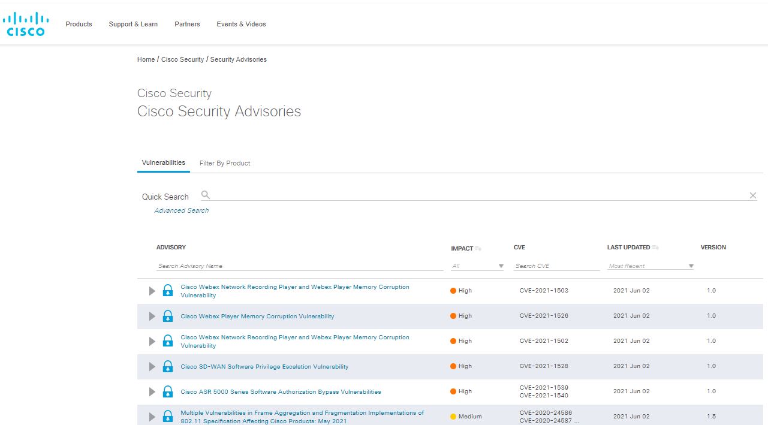Expand the CVE-2021-1503 advisory row

pyautogui.click(x=152, y=291)
